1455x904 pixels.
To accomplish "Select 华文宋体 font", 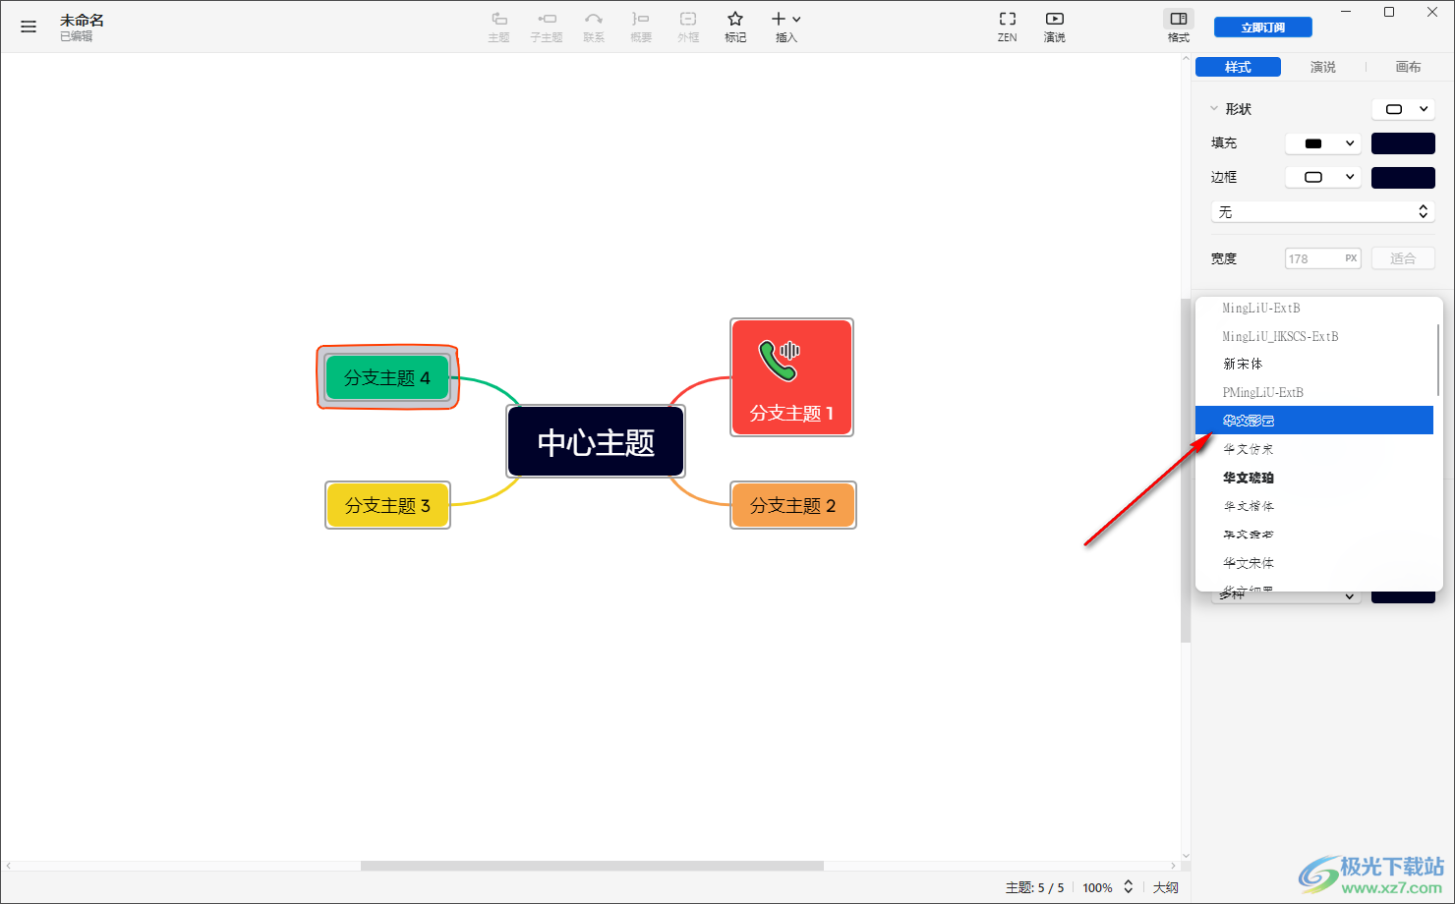I will [x=1314, y=563].
